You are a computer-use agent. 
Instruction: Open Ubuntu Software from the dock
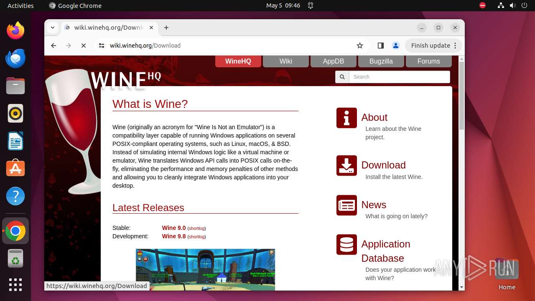point(15,168)
